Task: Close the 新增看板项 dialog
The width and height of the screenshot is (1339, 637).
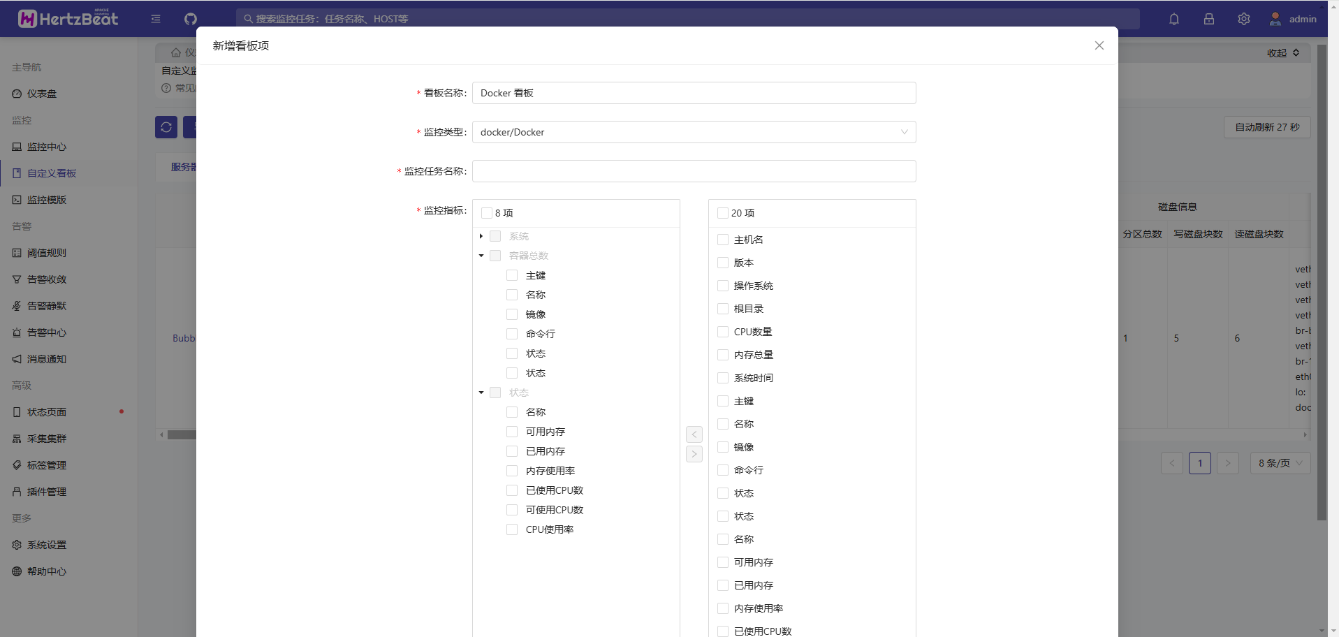Action: [1099, 45]
